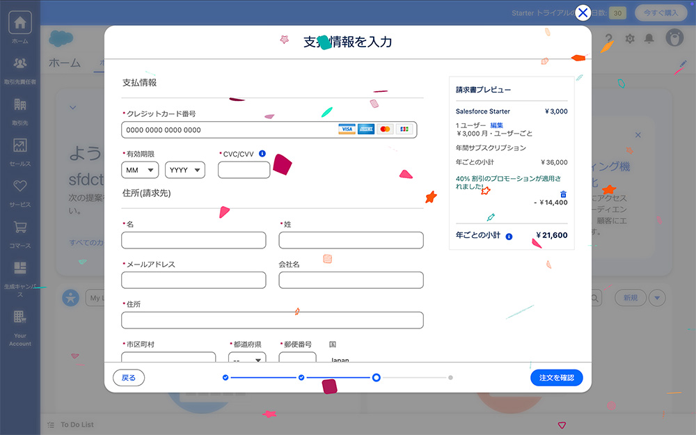
Task: Open the notifications bell icon
Action: (649, 38)
